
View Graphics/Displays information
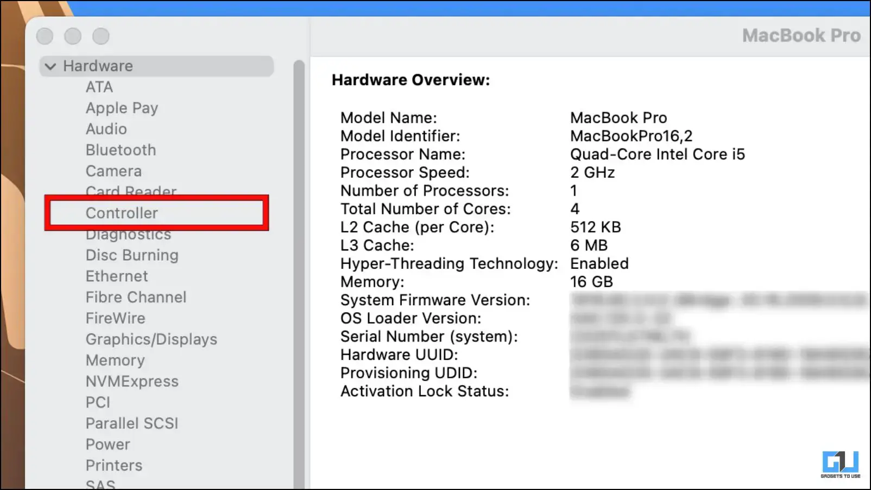pos(151,339)
